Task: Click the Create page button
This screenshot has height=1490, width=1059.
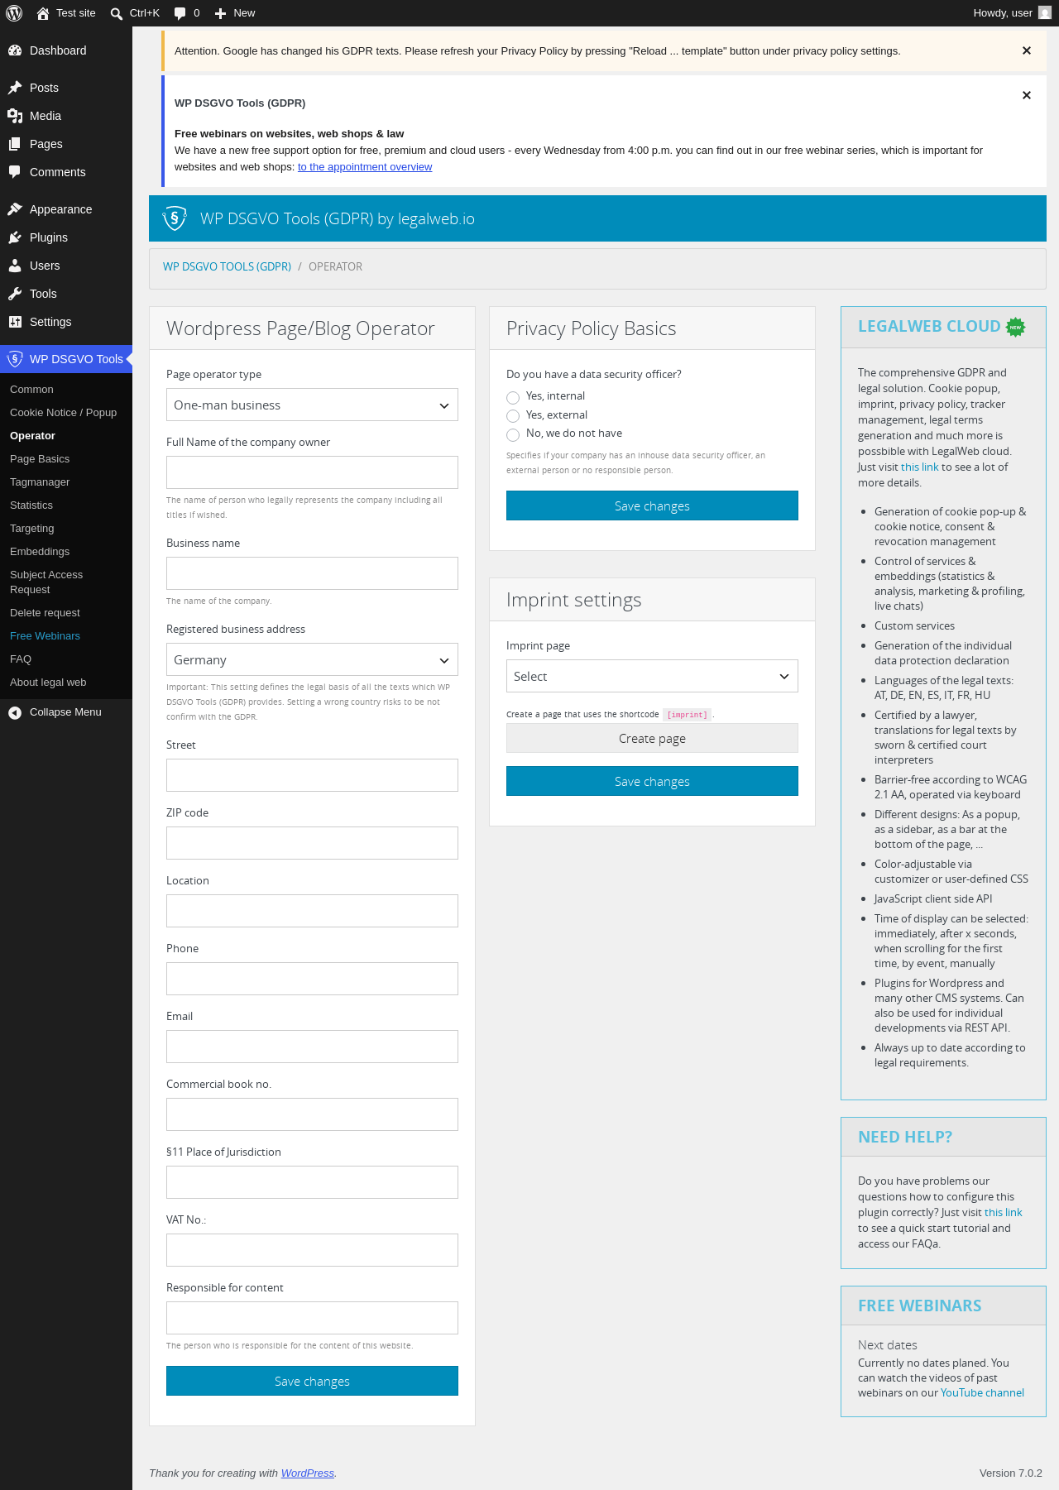Action: [652, 738]
